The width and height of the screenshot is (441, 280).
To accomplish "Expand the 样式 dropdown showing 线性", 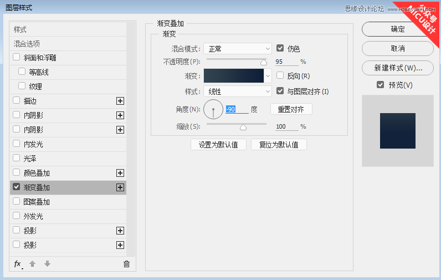I will pyautogui.click(x=237, y=91).
